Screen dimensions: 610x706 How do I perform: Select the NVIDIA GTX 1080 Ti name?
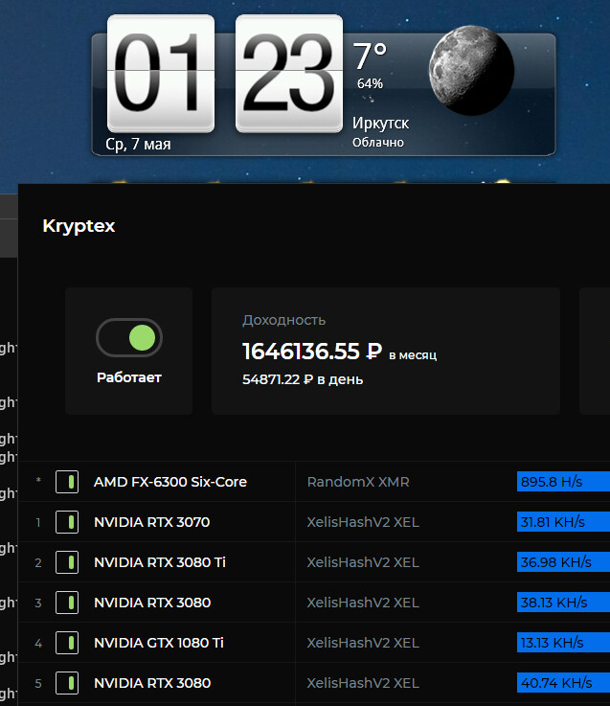click(159, 643)
